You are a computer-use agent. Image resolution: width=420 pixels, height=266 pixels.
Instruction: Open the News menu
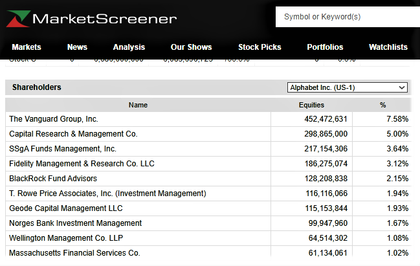tap(77, 47)
